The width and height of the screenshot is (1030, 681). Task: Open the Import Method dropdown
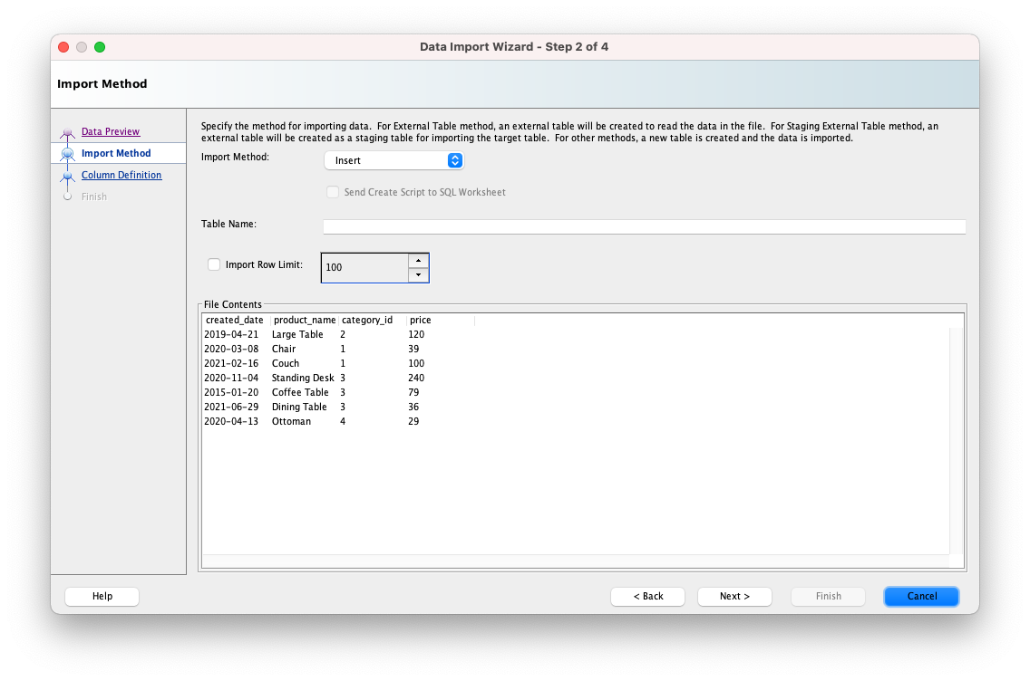pyautogui.click(x=394, y=160)
